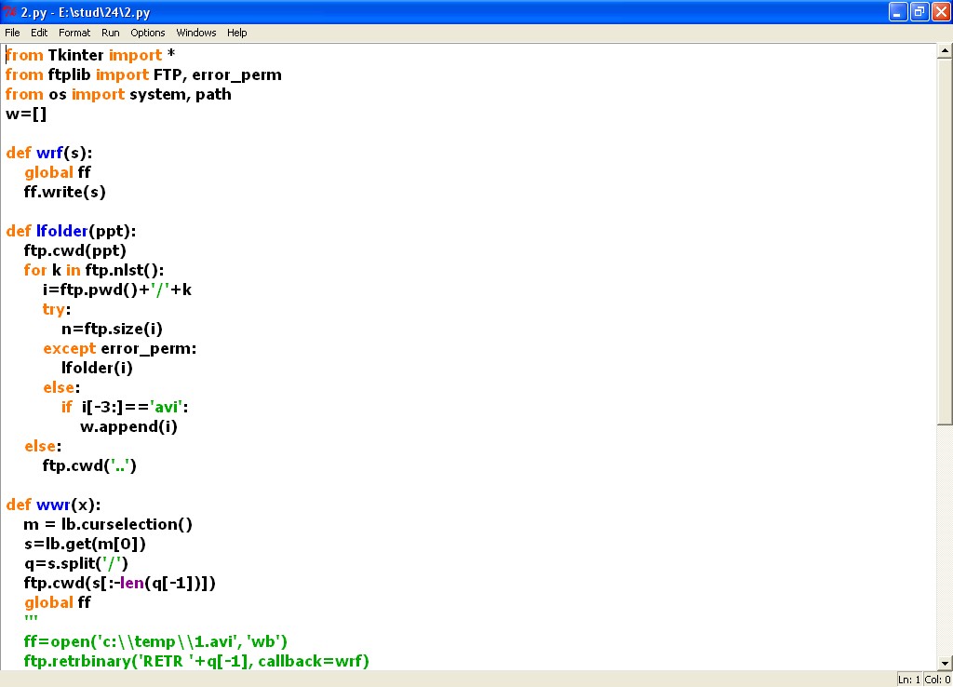This screenshot has width=953, height=687.
Task: Click the IDLE icon in the title bar
Action: point(9,12)
